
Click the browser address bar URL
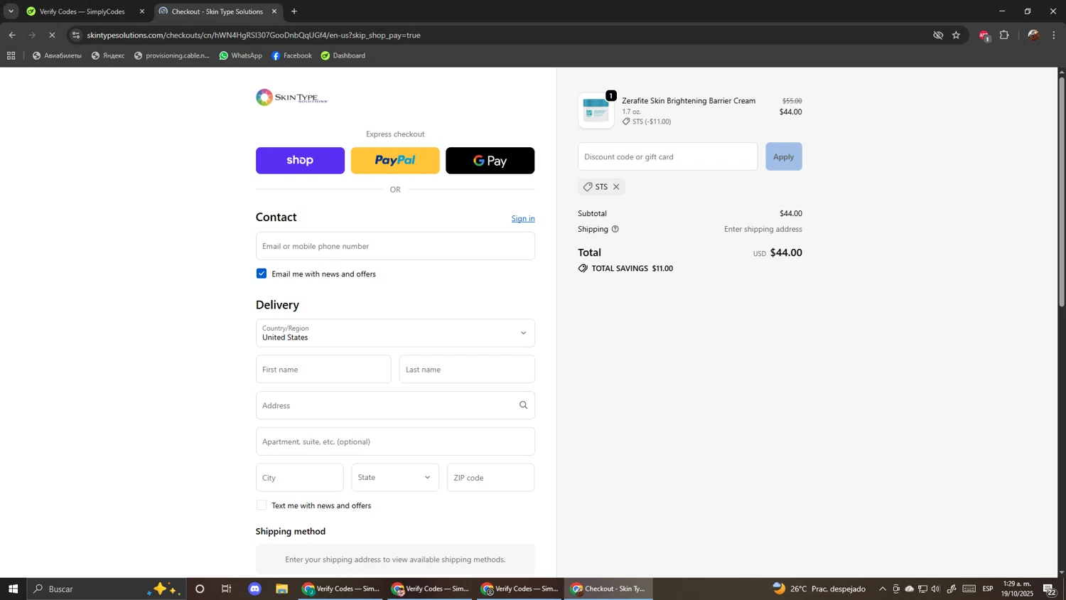[x=254, y=35]
